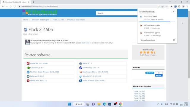Click 'click here' manual download link
The height and width of the screenshot is (107, 190).
(85, 43)
